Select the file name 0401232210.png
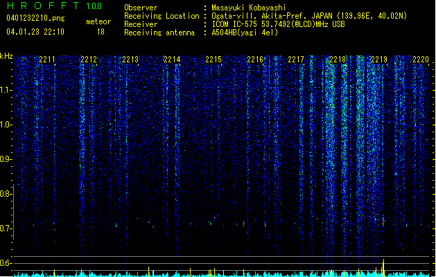 tap(35, 18)
